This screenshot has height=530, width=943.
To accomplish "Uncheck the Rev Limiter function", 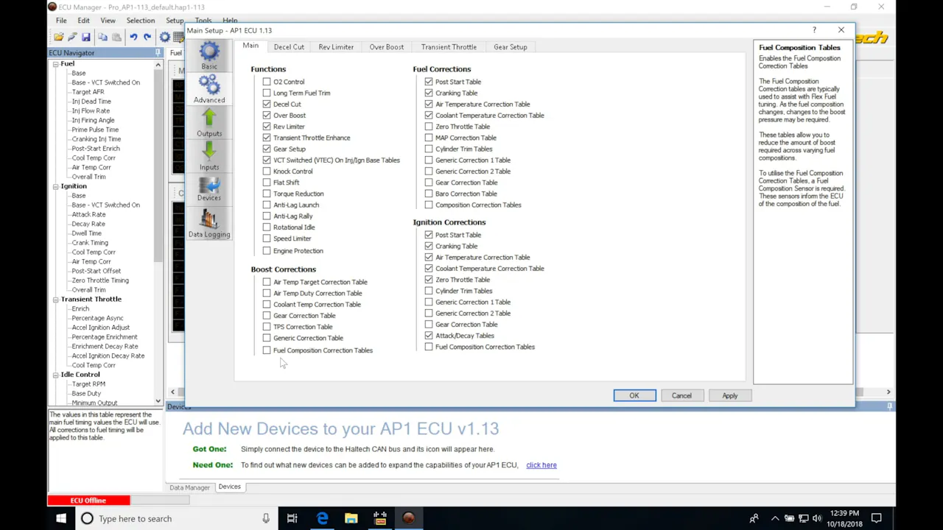I will pyautogui.click(x=267, y=127).
